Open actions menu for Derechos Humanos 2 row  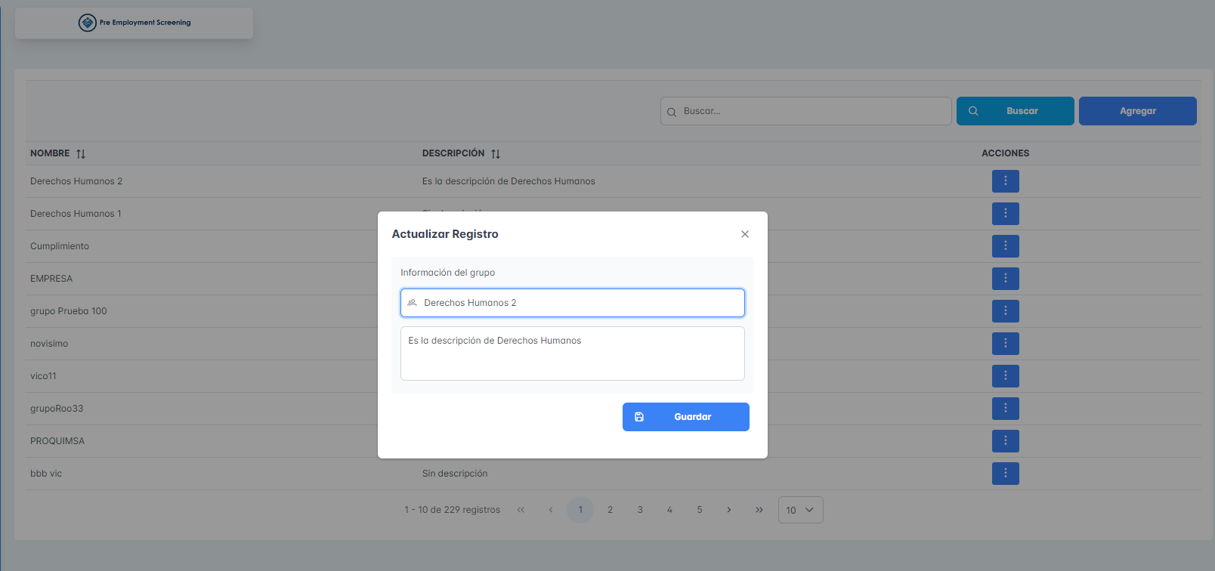click(1005, 181)
